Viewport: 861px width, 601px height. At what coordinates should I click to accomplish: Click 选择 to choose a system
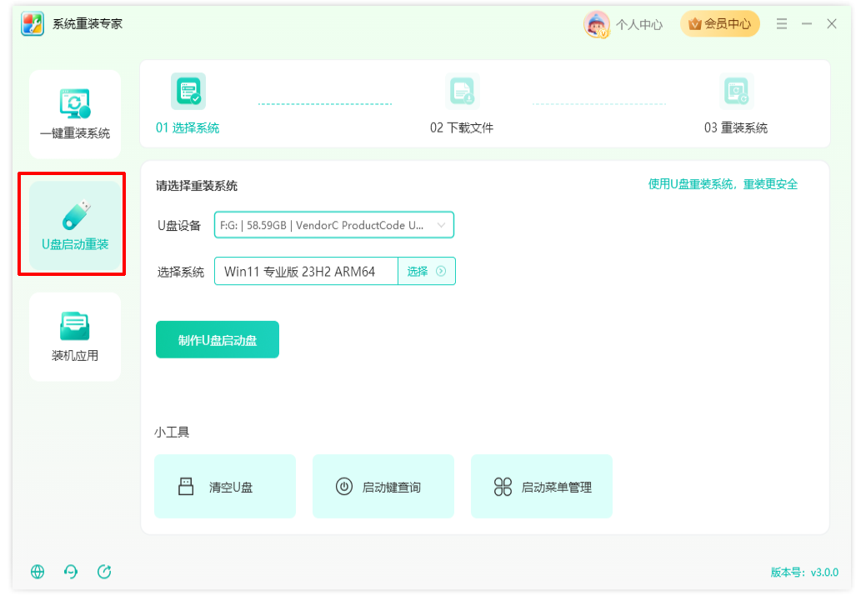pyautogui.click(x=427, y=272)
